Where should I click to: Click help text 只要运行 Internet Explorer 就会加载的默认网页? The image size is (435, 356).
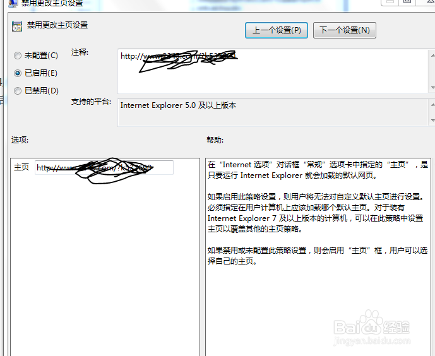[292, 175]
